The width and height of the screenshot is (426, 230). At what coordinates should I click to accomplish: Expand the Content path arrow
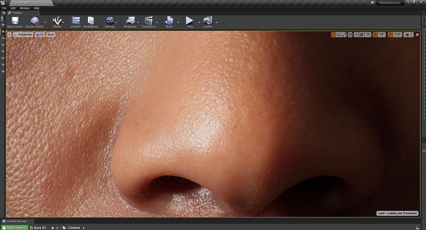point(84,228)
